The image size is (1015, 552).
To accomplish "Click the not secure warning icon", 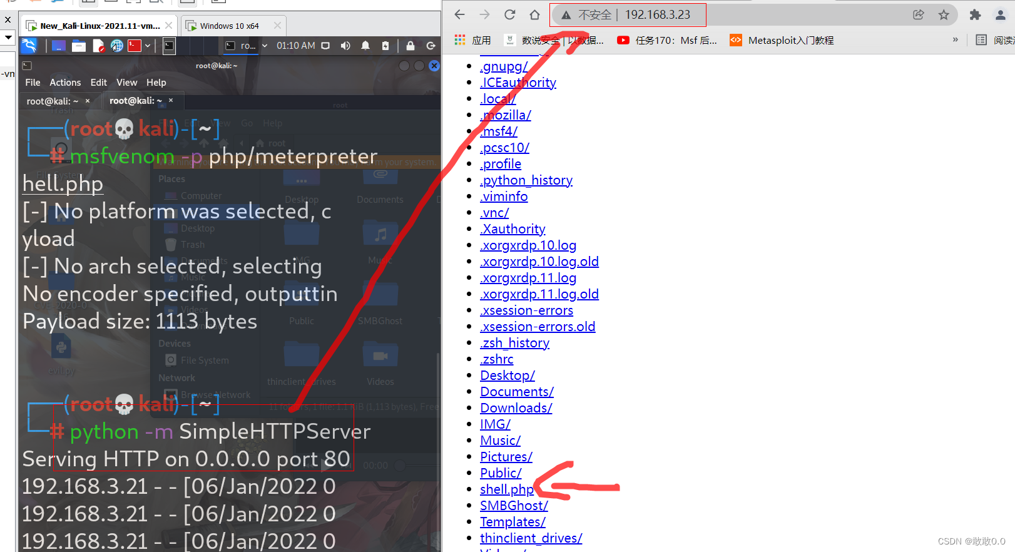I will pos(566,15).
